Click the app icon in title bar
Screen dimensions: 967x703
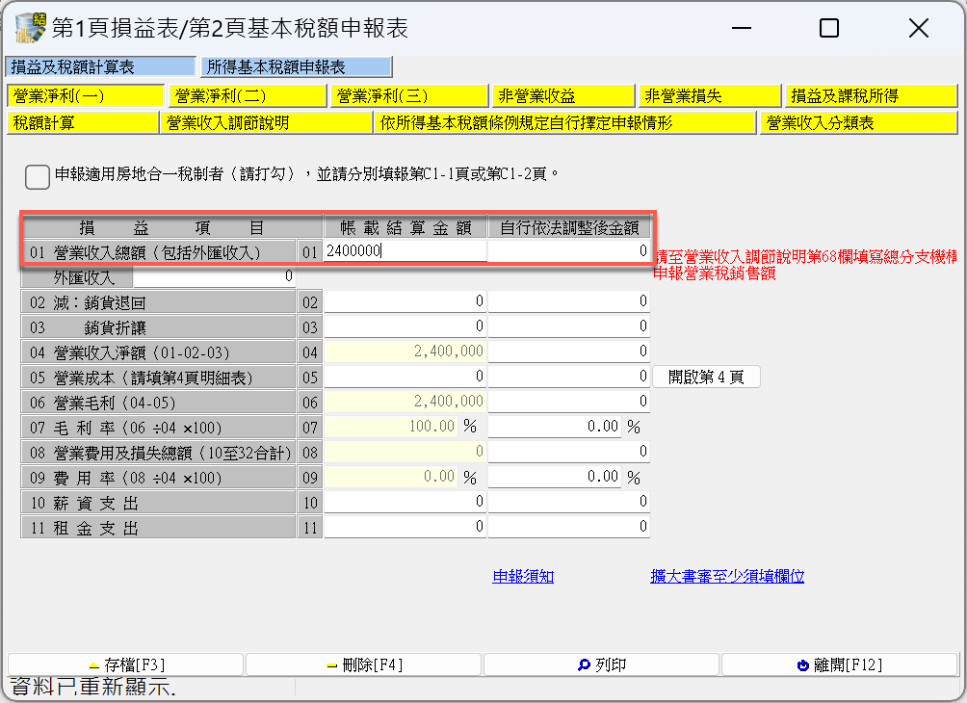coord(31,28)
